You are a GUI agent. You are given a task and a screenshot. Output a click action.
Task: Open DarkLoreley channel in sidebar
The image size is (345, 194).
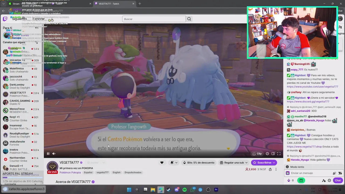pyautogui.click(x=22, y=86)
